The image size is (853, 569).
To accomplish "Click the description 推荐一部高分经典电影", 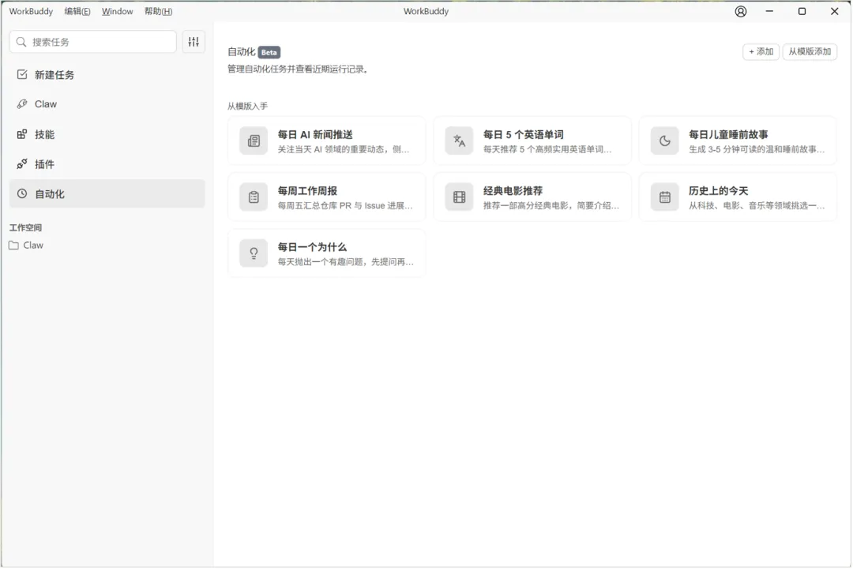I will (551, 206).
